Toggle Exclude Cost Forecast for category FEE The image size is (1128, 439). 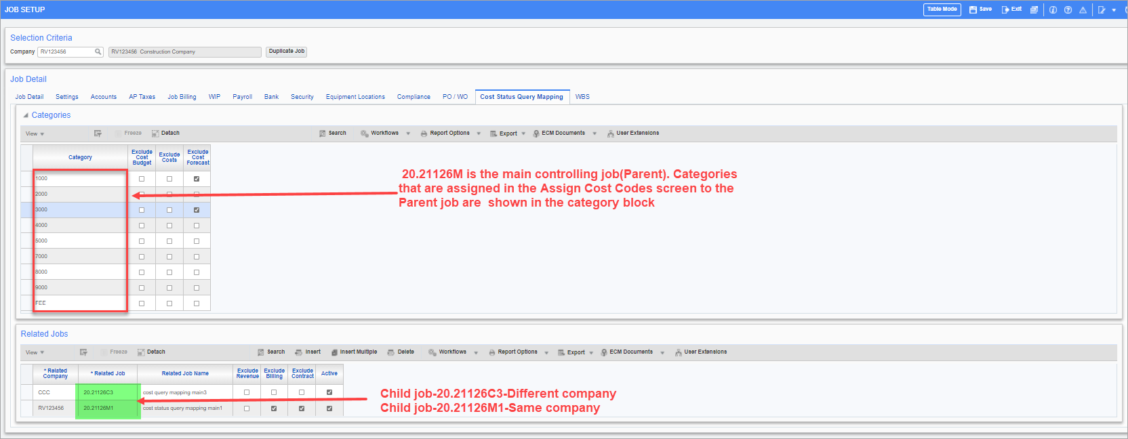pyautogui.click(x=197, y=304)
